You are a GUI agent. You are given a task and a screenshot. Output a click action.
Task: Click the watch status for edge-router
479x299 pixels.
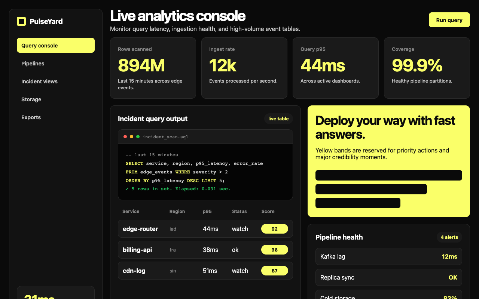click(x=240, y=229)
